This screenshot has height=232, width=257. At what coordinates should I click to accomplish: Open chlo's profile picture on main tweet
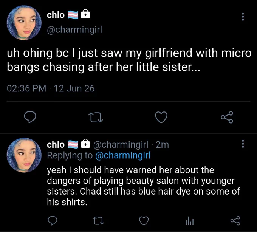pyautogui.click(x=24, y=23)
